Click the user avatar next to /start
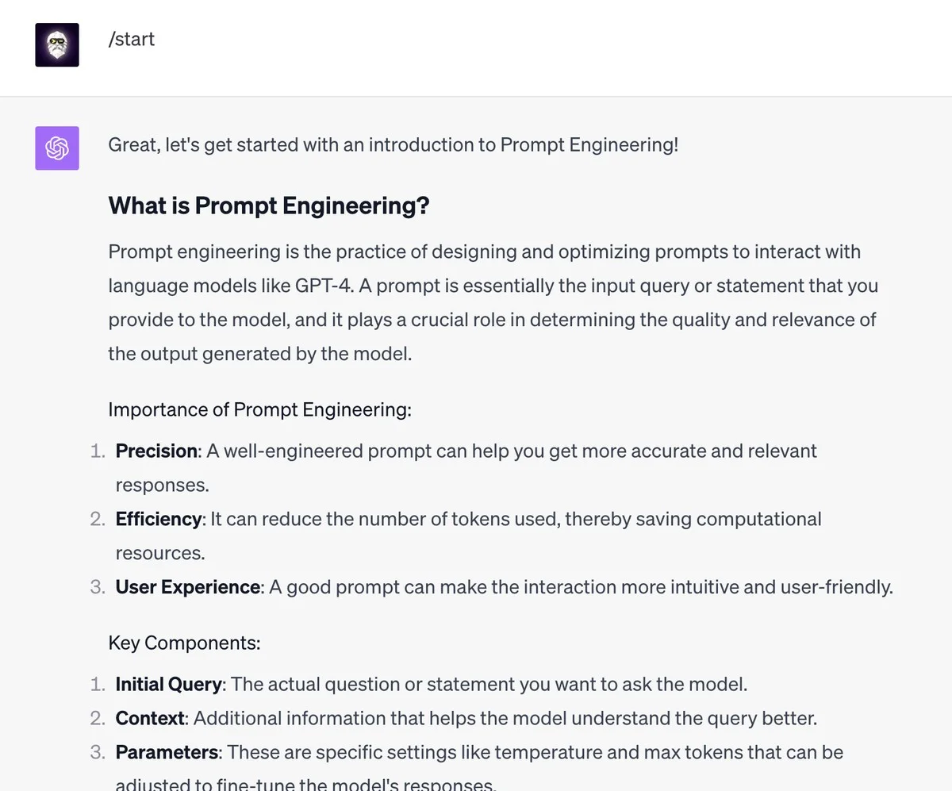This screenshot has width=952, height=791. (57, 44)
